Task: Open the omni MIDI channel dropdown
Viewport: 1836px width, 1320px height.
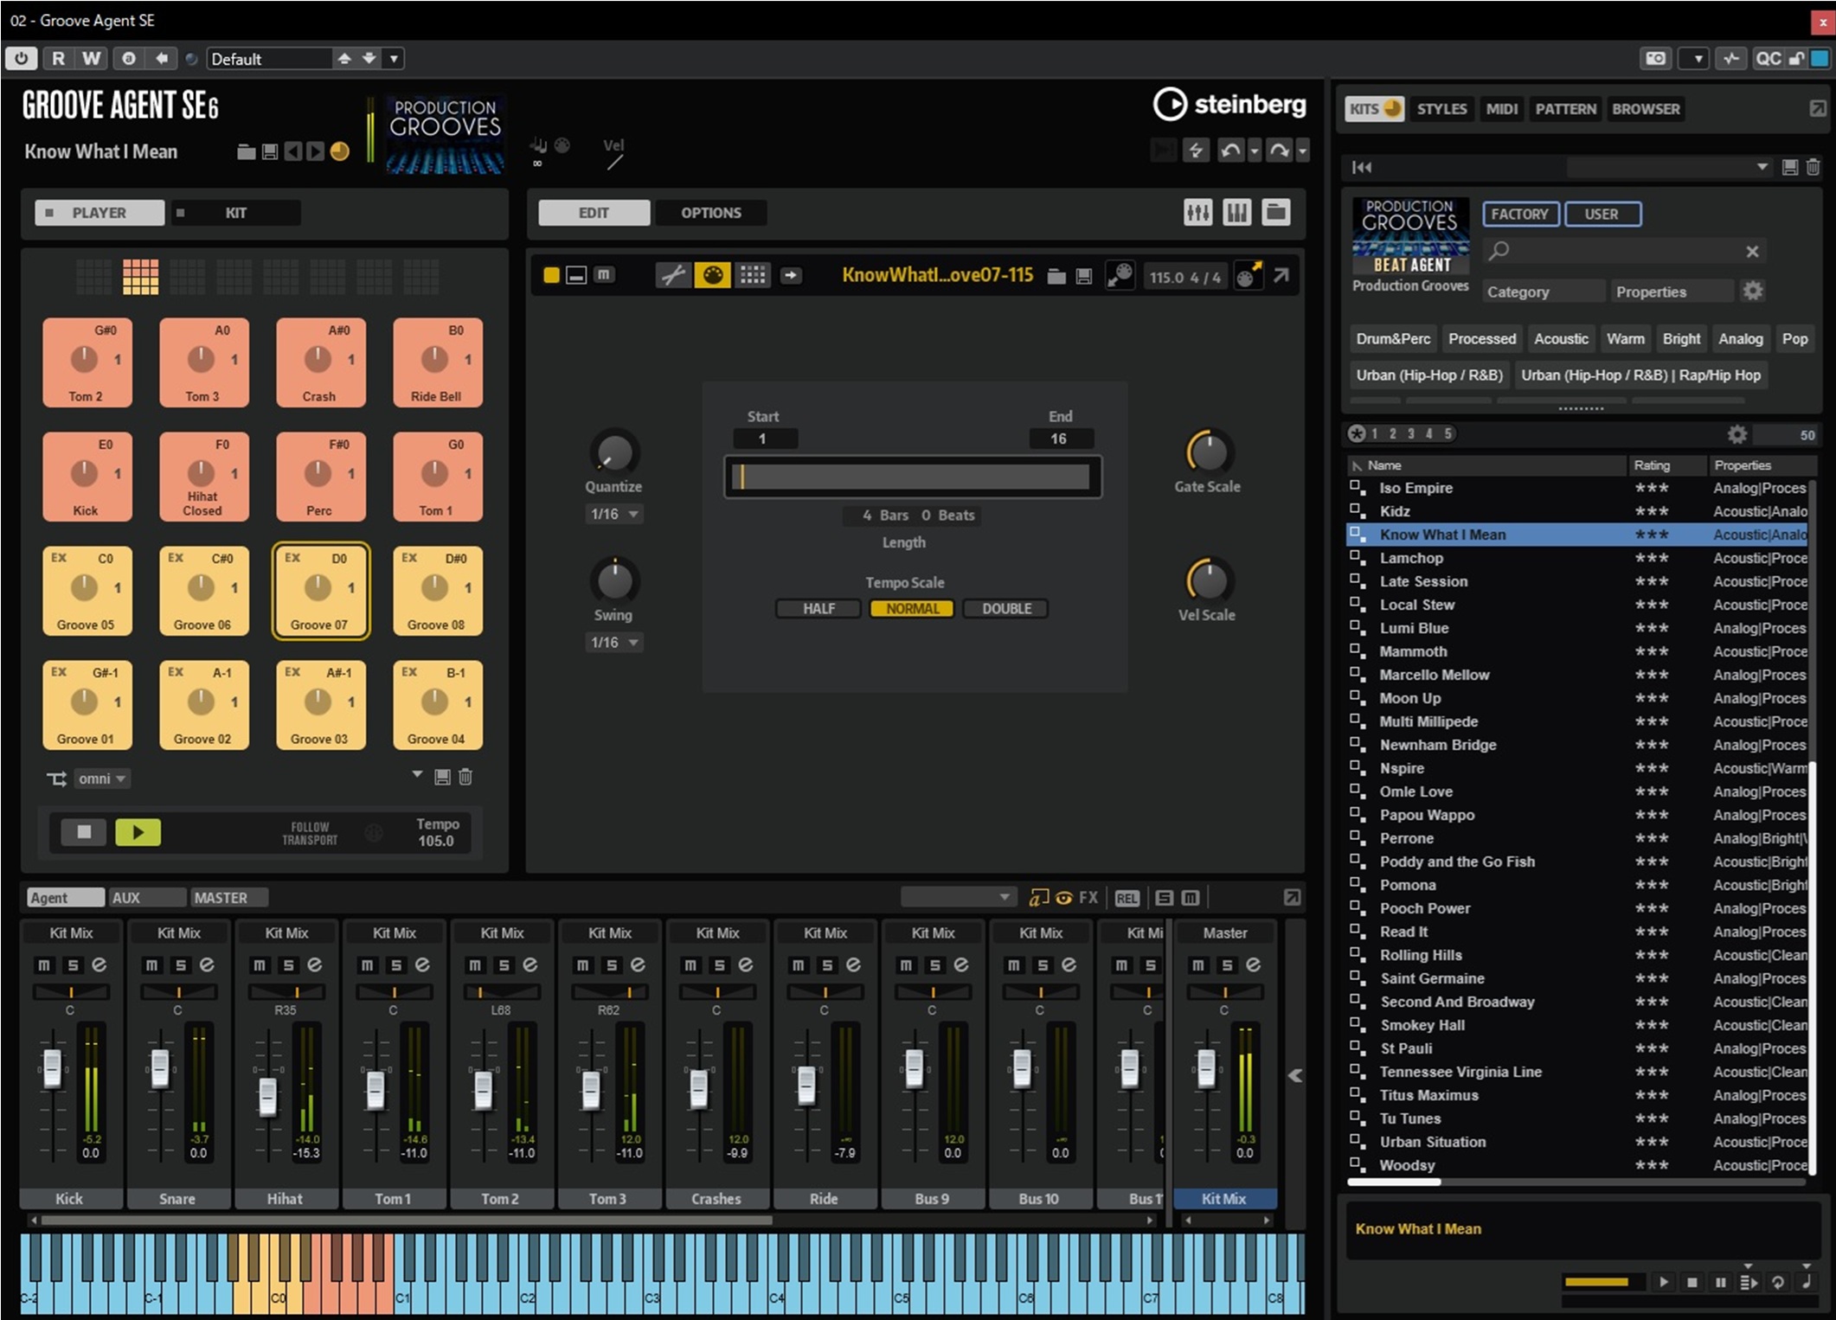Action: tap(101, 779)
